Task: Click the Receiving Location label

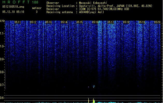Action: coord(60,6)
